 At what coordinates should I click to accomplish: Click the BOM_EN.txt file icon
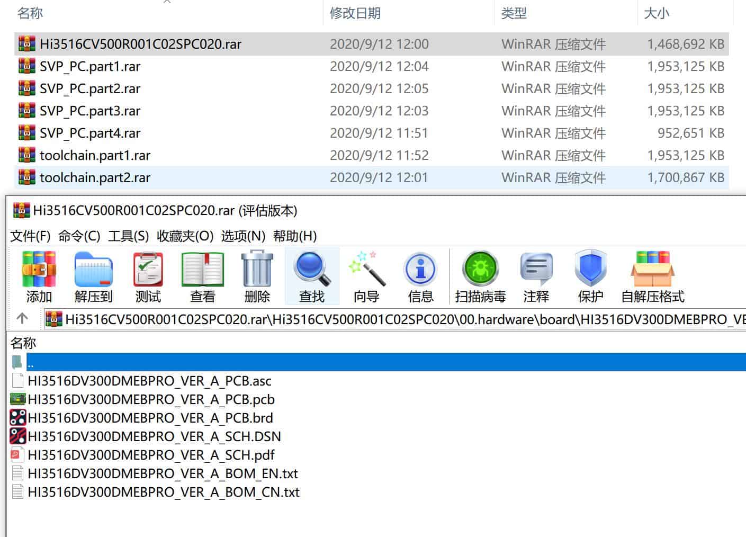[x=17, y=473]
